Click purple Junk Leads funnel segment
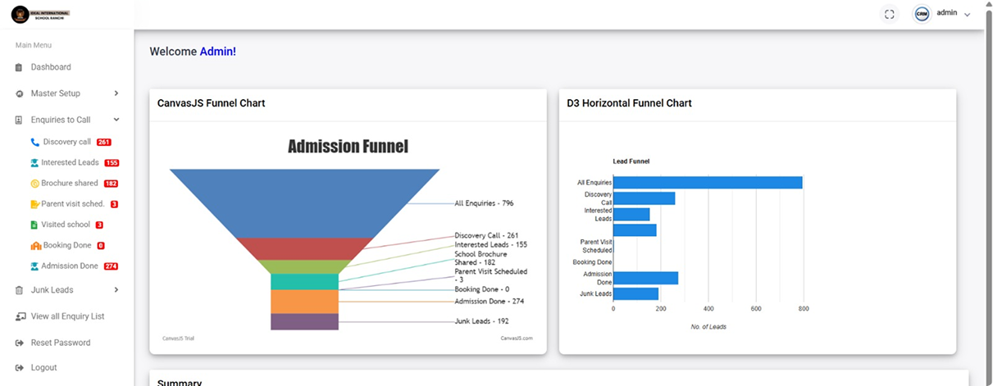 (x=304, y=322)
